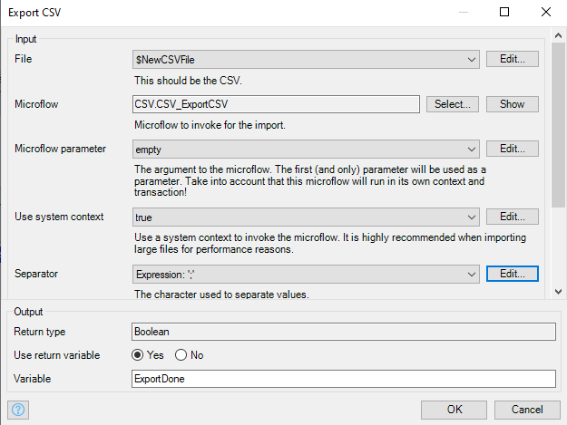Close the Export CSV dialog
Screen dimensions: 567x425
(545, 12)
